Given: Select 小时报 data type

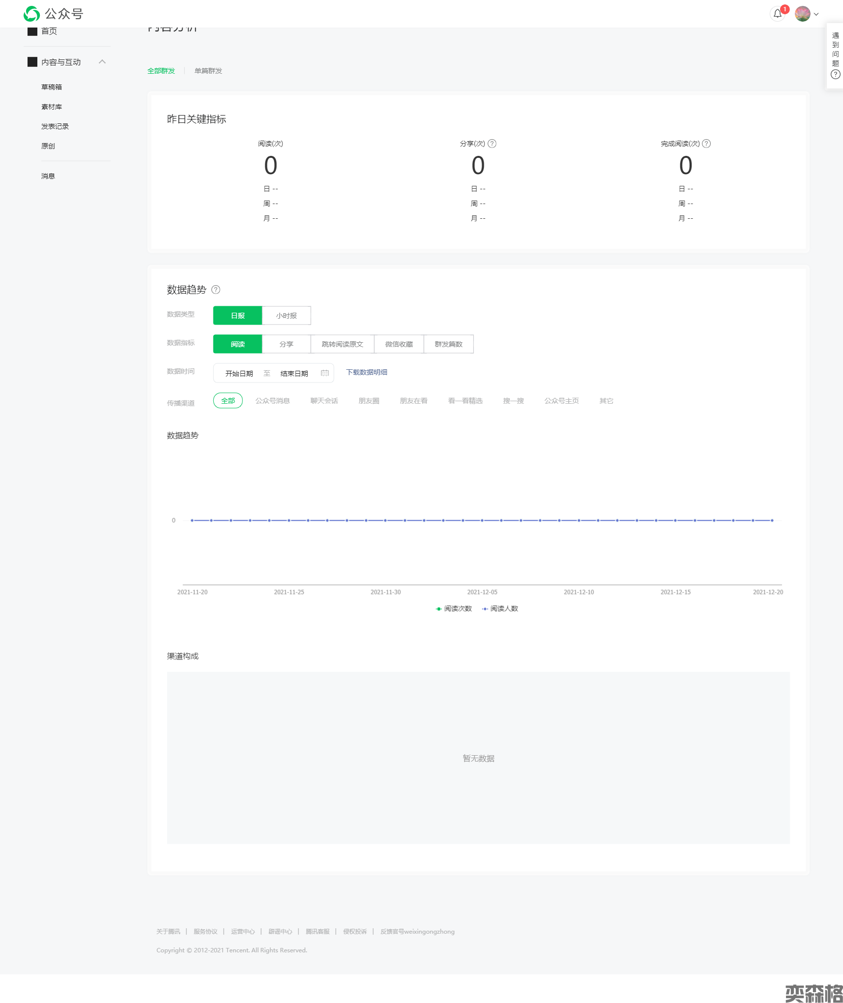Looking at the screenshot, I should click(286, 316).
